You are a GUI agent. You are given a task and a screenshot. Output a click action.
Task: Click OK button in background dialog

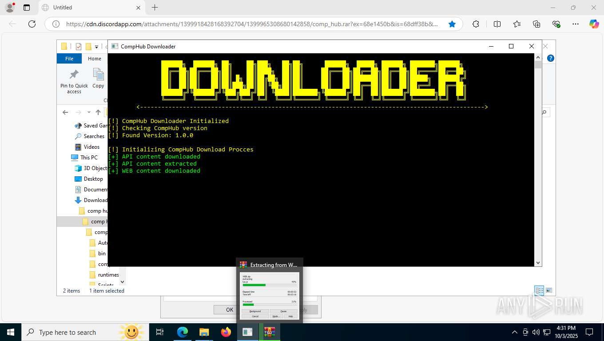click(230, 309)
